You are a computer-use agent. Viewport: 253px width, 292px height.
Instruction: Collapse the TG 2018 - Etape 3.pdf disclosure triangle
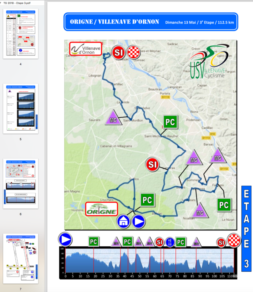(1, 2)
